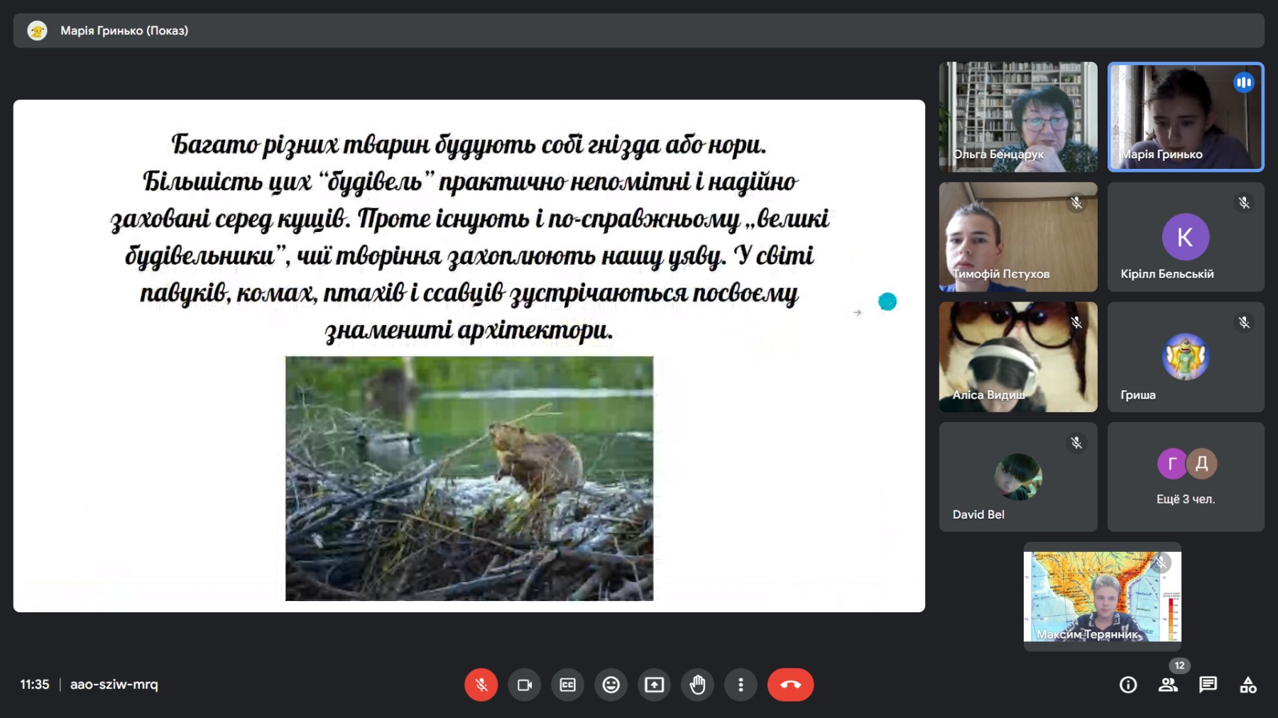Select Марія Гринько's video tile
Image resolution: width=1278 pixels, height=718 pixels.
1186,117
